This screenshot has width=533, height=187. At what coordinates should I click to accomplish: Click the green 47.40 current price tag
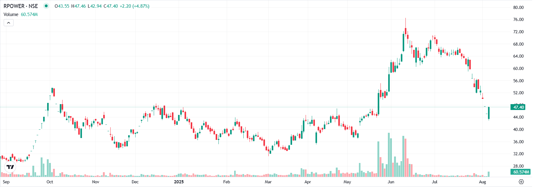coord(518,107)
